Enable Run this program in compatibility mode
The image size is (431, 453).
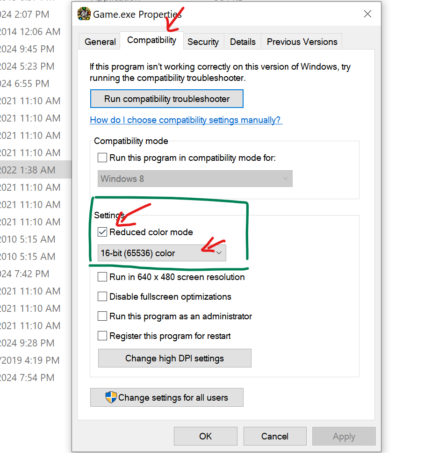tap(102, 158)
